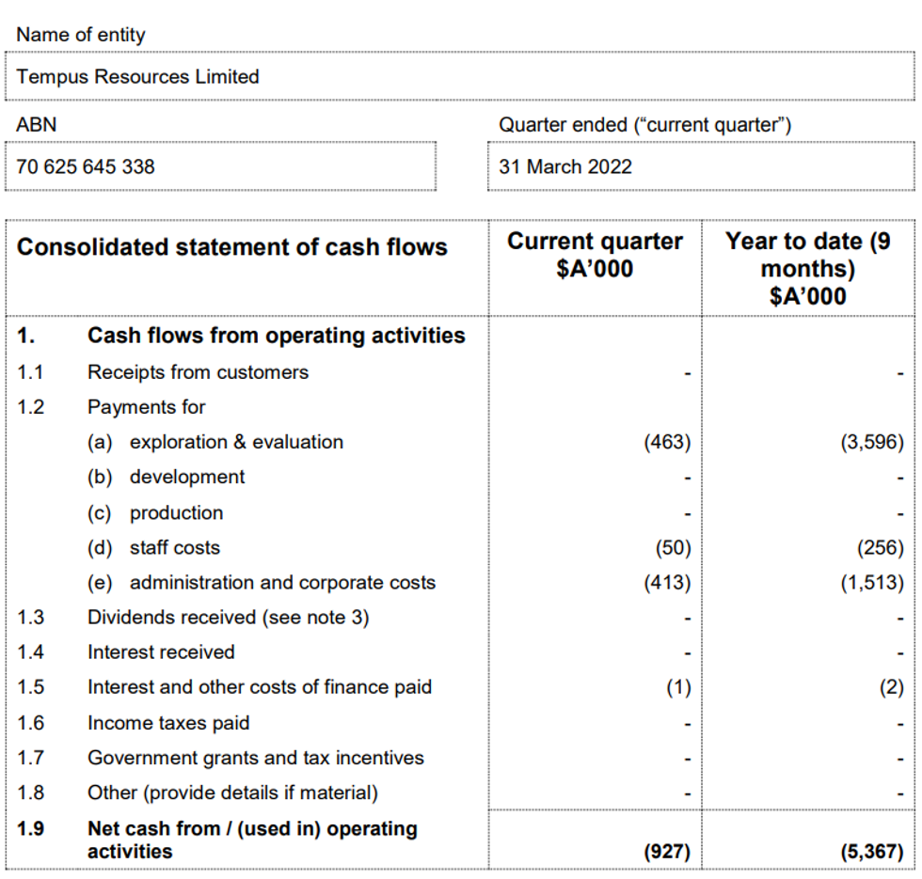
Task: Select the ABN field showing 70 625 645 338
Action: click(86, 166)
